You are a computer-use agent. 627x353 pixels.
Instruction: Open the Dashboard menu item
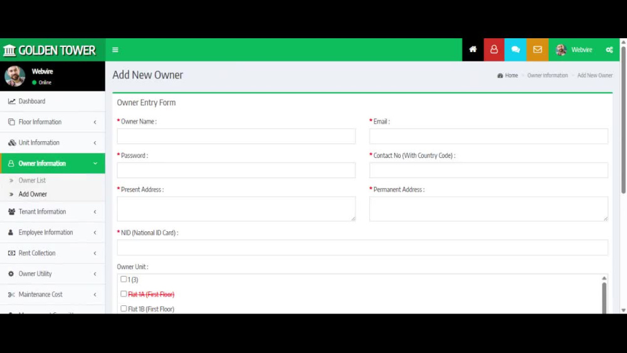(x=53, y=101)
